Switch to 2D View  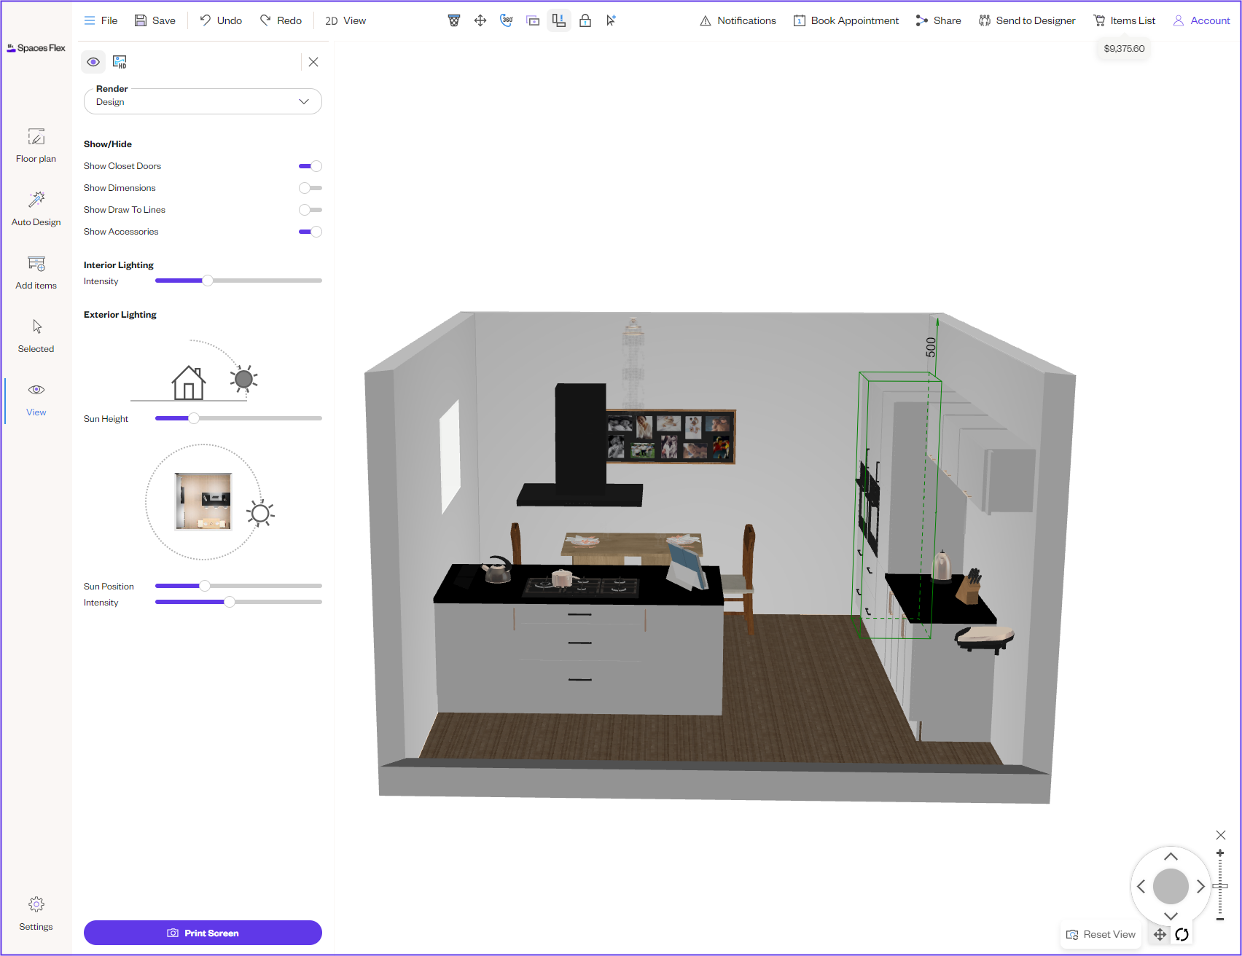(x=345, y=20)
